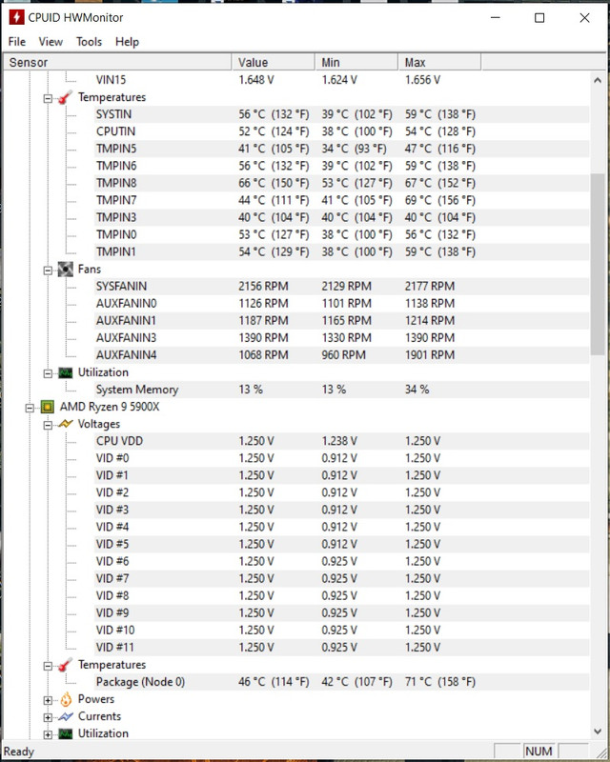Open the File menu

(x=17, y=42)
